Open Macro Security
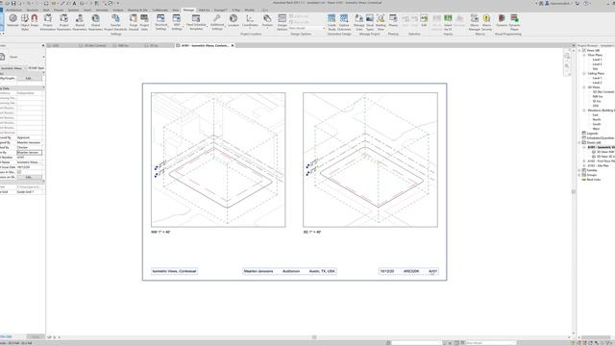 coord(486,21)
